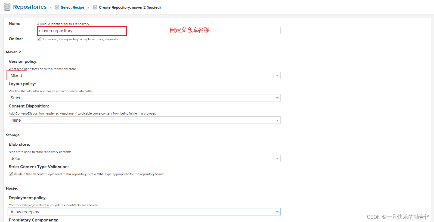Click the 'Content Disposition:' label
The image size is (434, 222).
(x=29, y=106)
